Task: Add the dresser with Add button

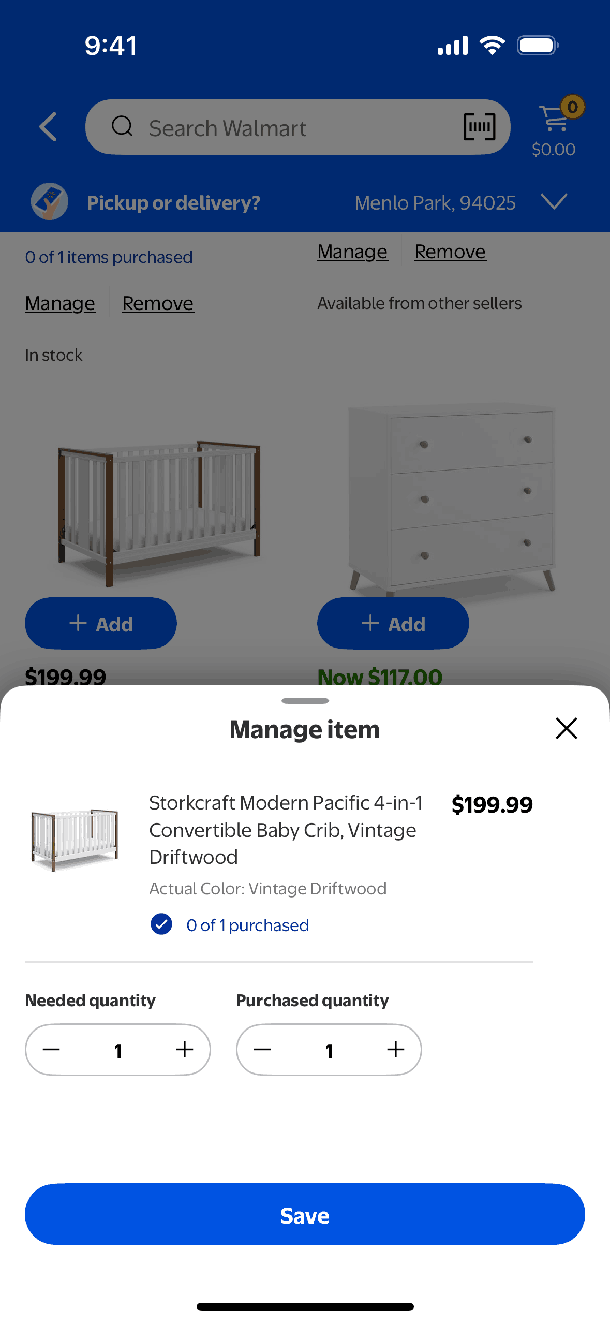Action: (393, 623)
